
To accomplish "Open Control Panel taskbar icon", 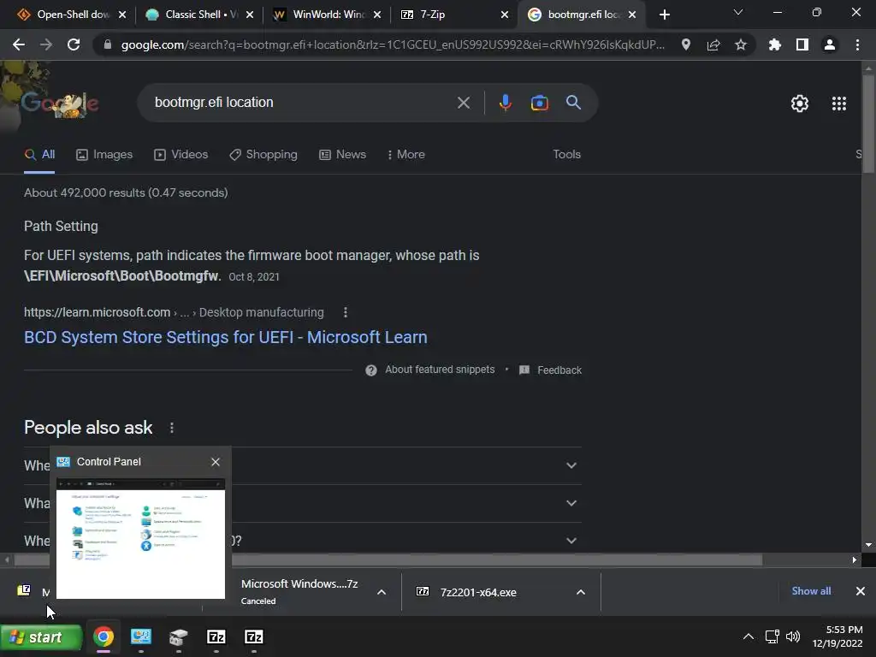I will (x=141, y=636).
